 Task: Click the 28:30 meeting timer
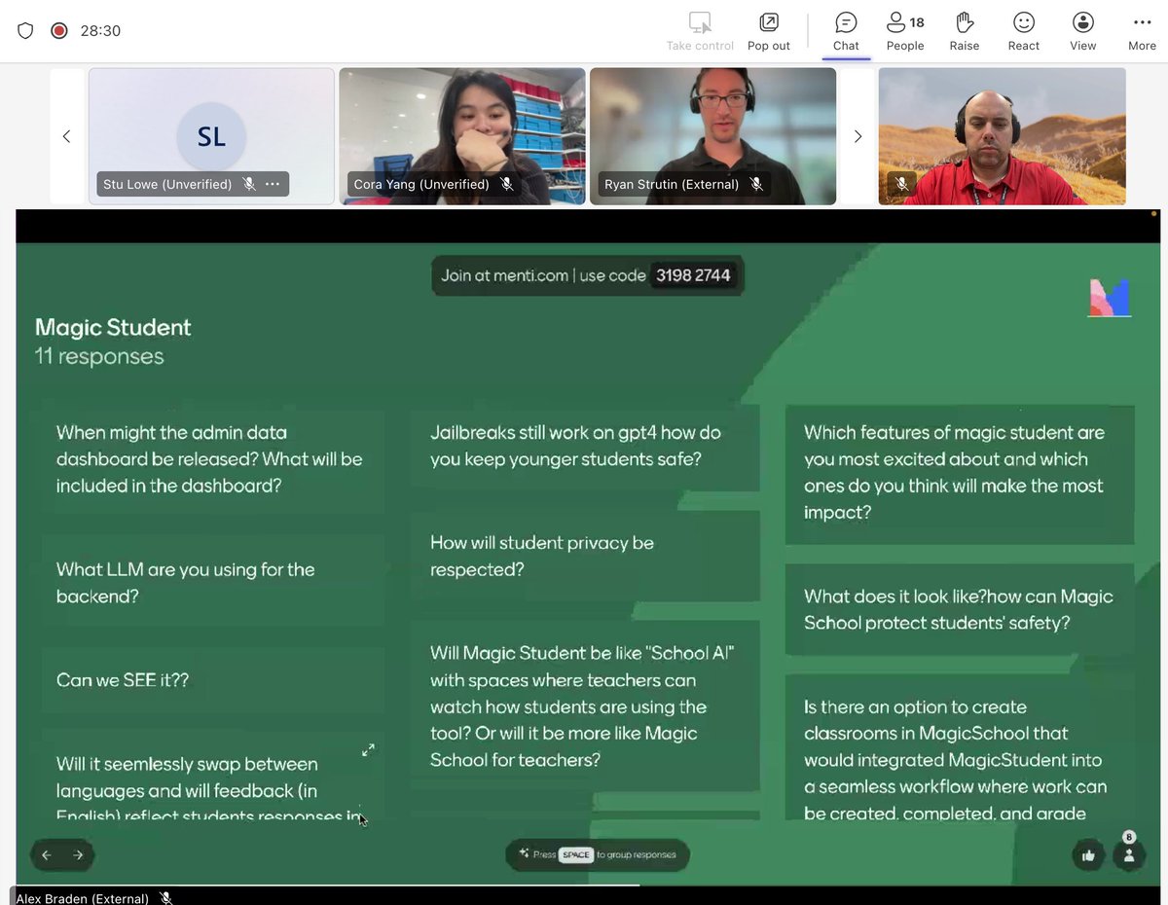pyautogui.click(x=100, y=30)
